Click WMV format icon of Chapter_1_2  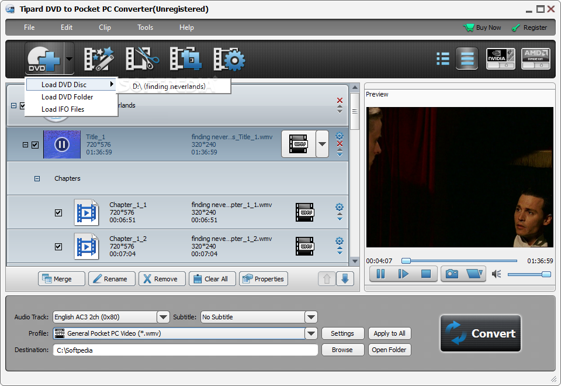(x=305, y=246)
